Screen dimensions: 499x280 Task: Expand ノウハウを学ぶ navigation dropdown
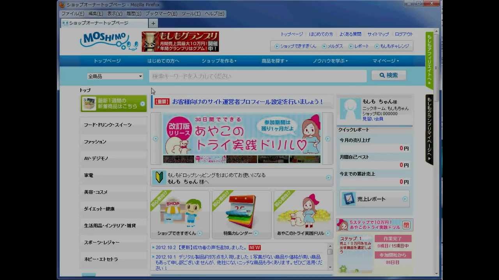pyautogui.click(x=330, y=61)
